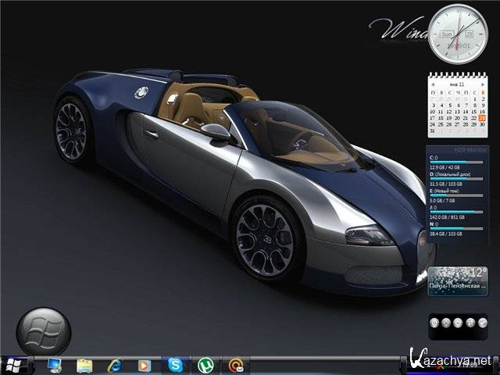The image size is (500, 375).
Task: Click the C: drive usage bar
Action: pyautogui.click(x=458, y=163)
